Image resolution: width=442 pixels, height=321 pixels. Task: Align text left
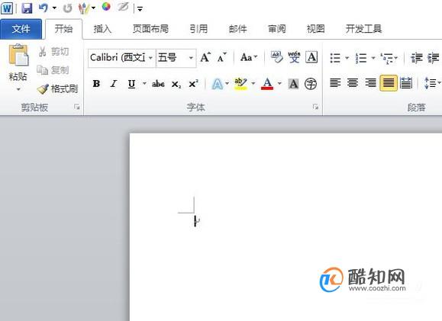pos(335,83)
